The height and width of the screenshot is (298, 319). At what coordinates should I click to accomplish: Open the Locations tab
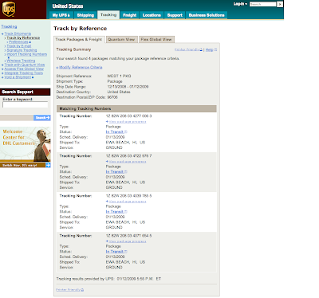coord(152,15)
